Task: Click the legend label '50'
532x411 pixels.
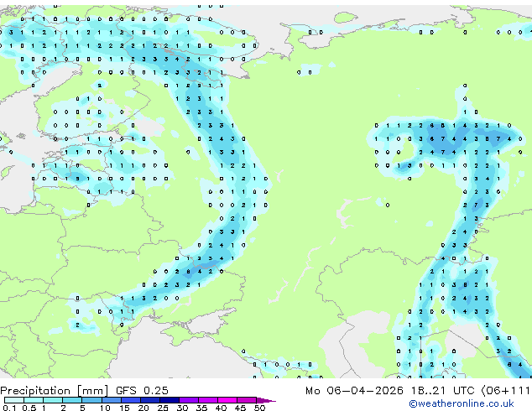Action: click(x=259, y=408)
